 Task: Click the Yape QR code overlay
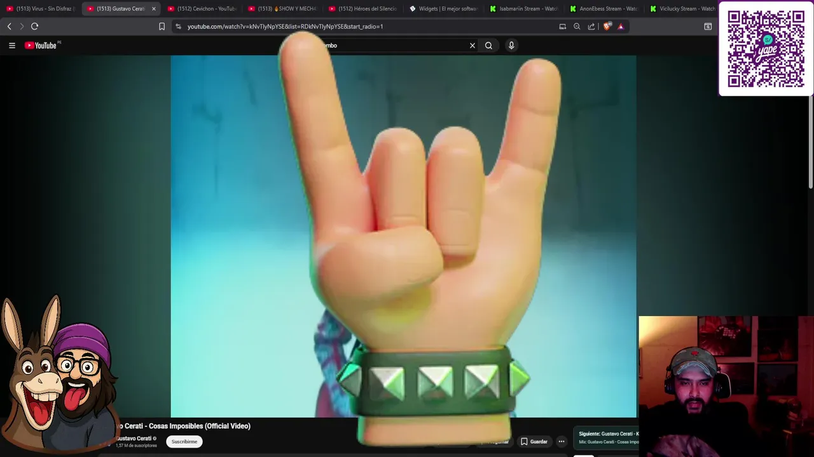click(x=766, y=49)
